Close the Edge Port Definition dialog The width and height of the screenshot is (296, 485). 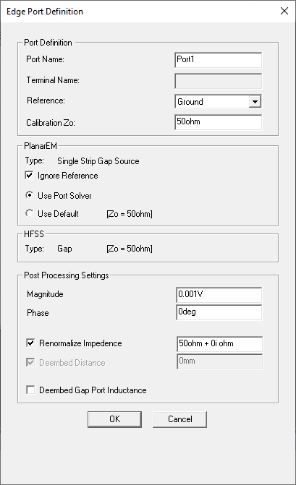coord(284,11)
